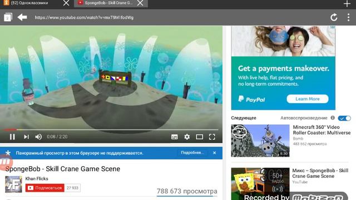The height and width of the screenshot is (200, 356).
Task: Click the Следующее heading
Action: tap(244, 118)
